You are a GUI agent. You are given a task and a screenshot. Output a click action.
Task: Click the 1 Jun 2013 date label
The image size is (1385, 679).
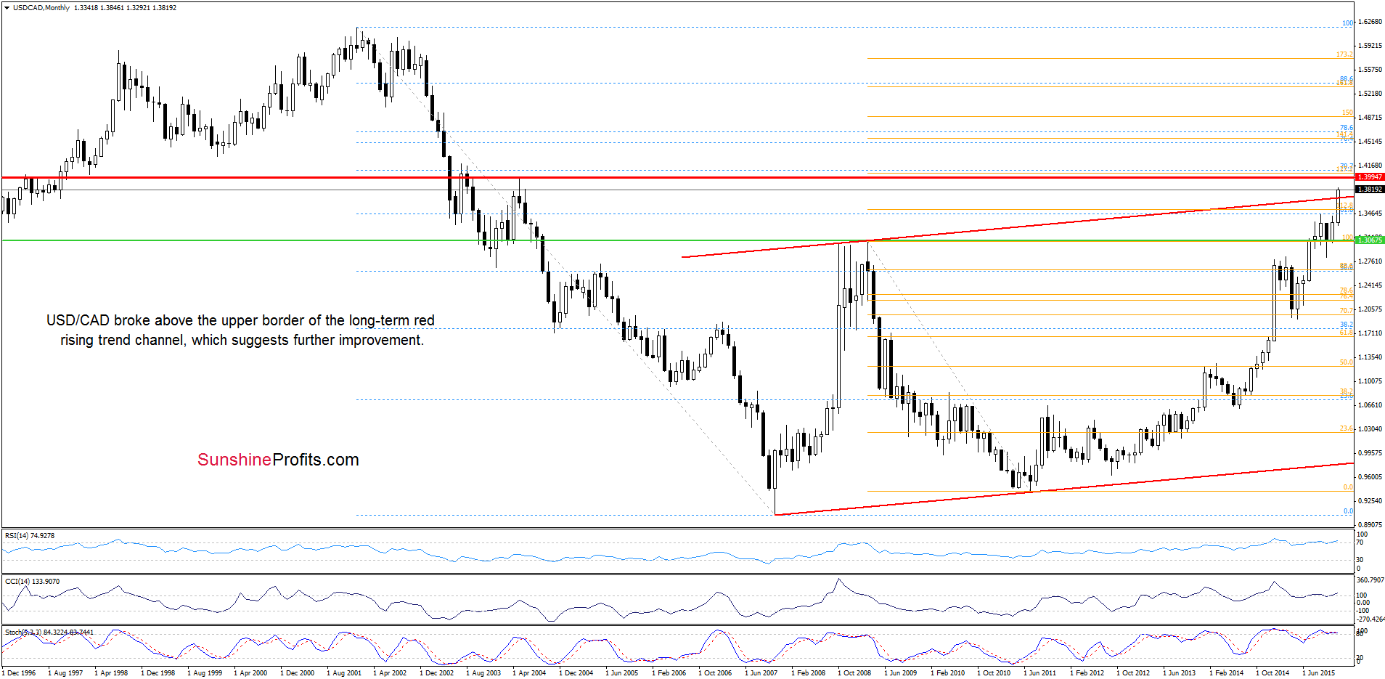[1180, 673]
